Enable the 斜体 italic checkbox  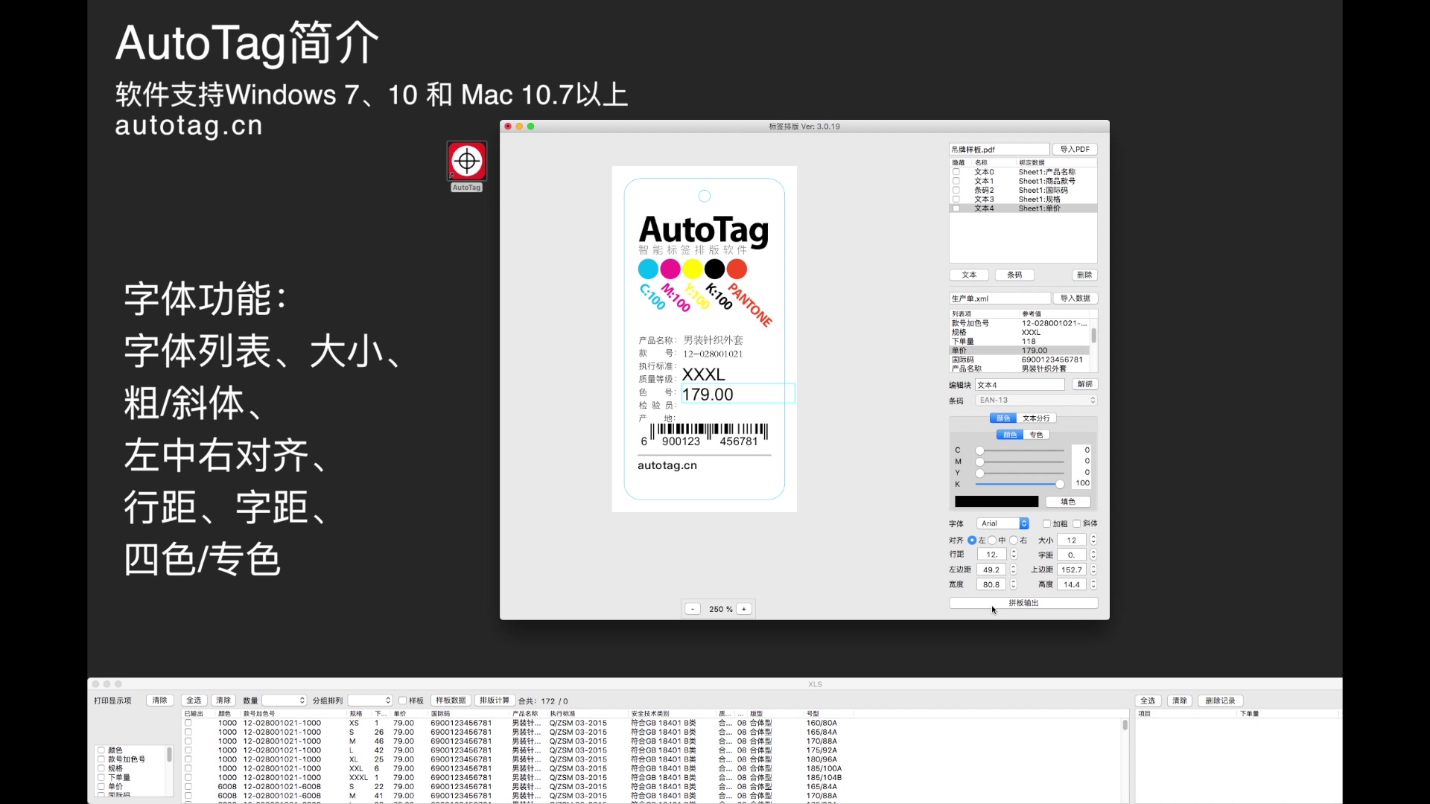click(x=1077, y=523)
